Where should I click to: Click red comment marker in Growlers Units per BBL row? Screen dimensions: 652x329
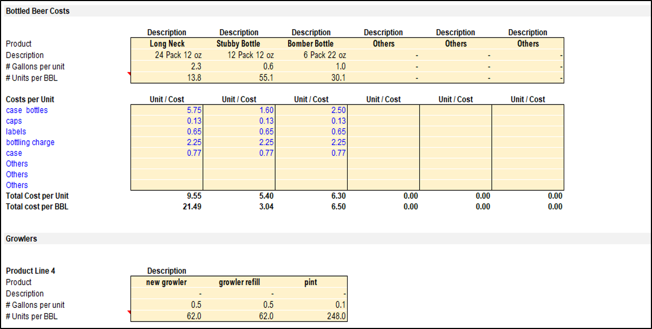coord(129,312)
